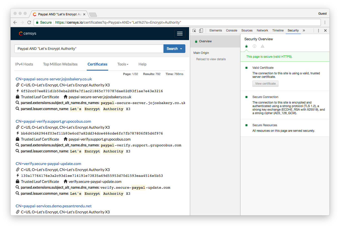Select the Certificates tab
Screen dimensions: 340x228
pyautogui.click(x=98, y=64)
